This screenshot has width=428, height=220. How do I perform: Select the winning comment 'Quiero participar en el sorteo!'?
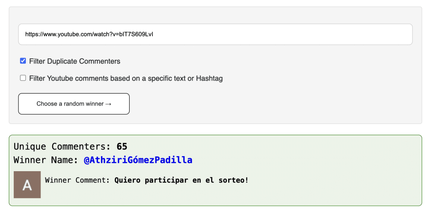(x=181, y=180)
